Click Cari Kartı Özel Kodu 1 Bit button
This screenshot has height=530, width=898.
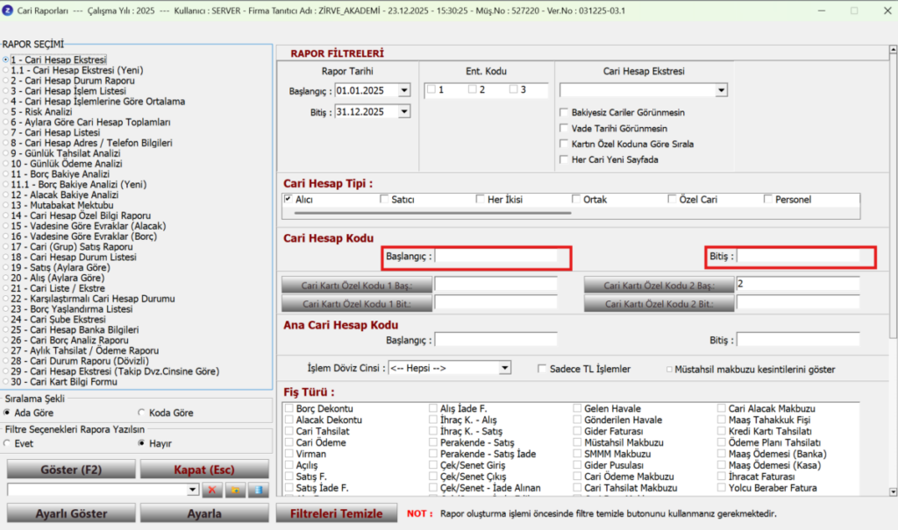click(357, 304)
